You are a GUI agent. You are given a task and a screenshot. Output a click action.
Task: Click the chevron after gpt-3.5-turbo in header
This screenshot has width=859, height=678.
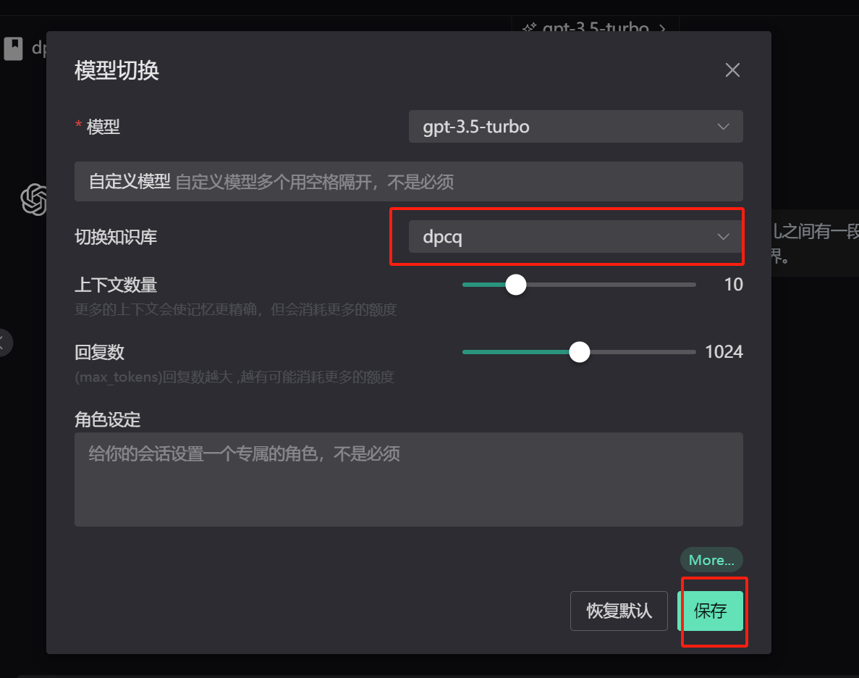[x=662, y=29]
